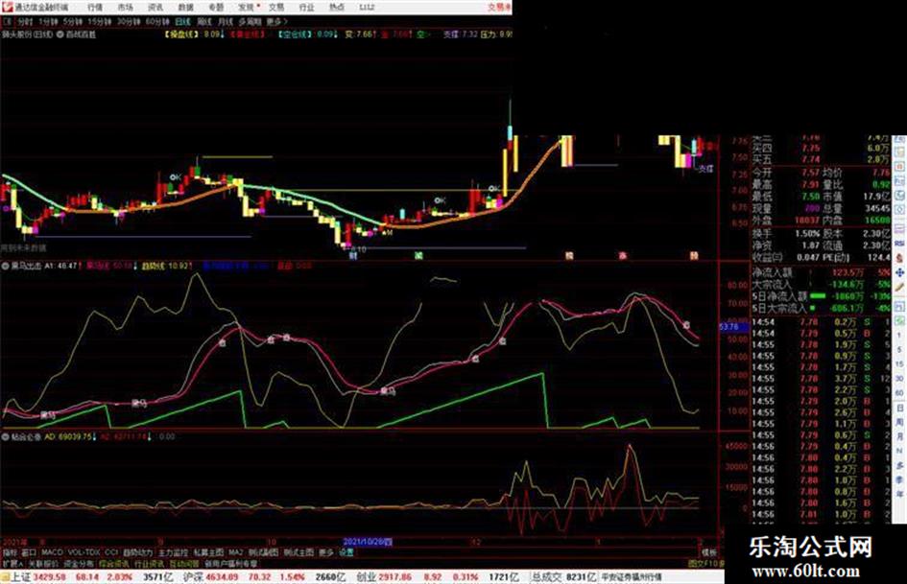Select the VOL-TDX indicator tab
The width and height of the screenshot is (907, 584).
(84, 552)
